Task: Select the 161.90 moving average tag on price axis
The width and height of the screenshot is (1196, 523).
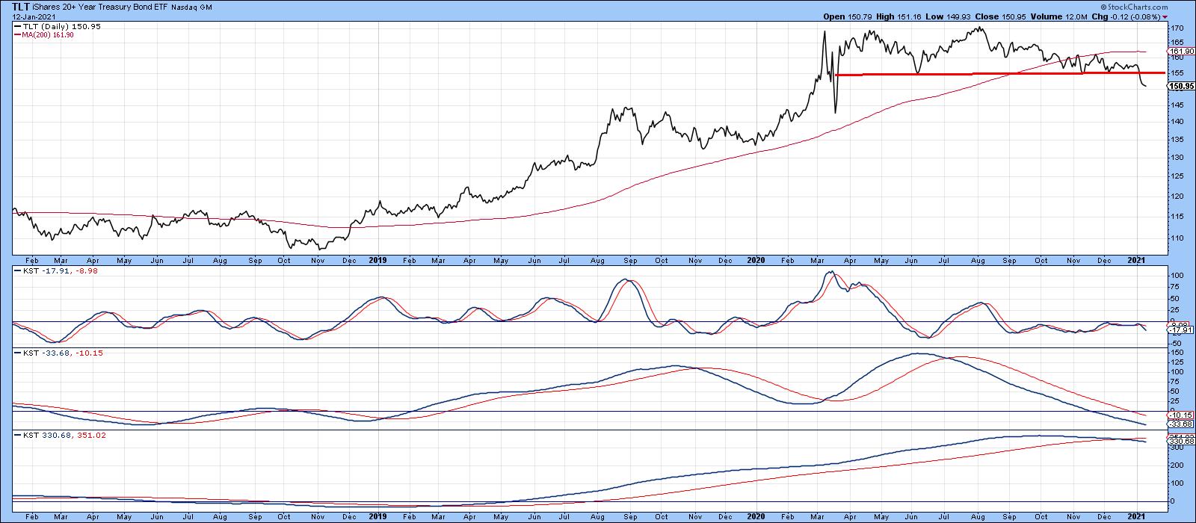Action: pos(1179,52)
